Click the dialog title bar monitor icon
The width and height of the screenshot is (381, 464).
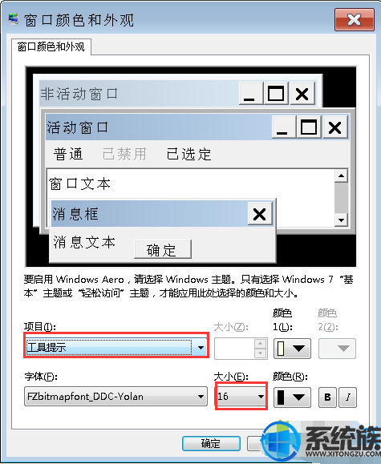(x=13, y=19)
